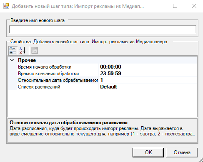Collapse the Прочее category
The height and width of the screenshot is (162, 203).
(12, 60)
